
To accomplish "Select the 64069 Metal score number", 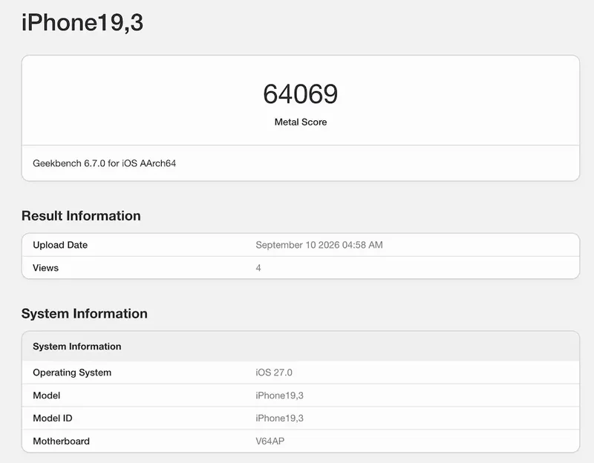I will (301, 94).
